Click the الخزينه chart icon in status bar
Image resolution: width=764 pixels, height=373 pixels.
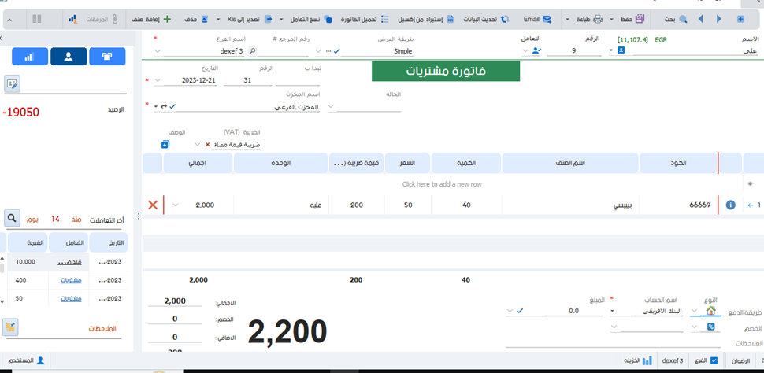click(x=647, y=361)
